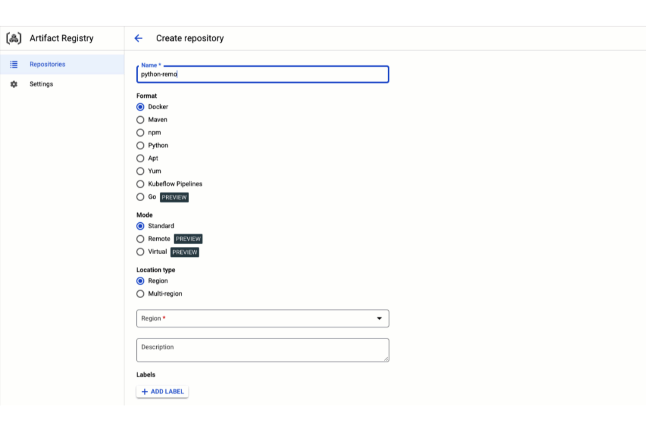Select the Apt format radio button
The width and height of the screenshot is (646, 431).
pos(140,159)
